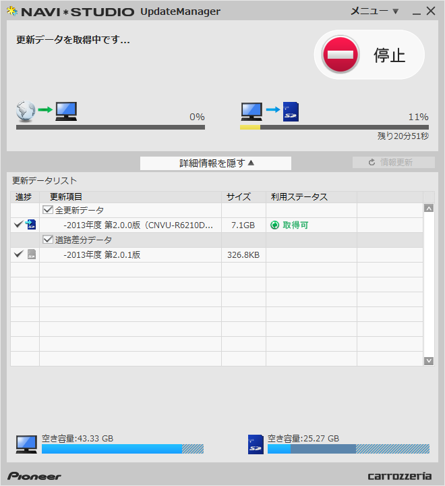Click the 更新データリスト heading
Screen dimensions: 445x486
click(44, 181)
